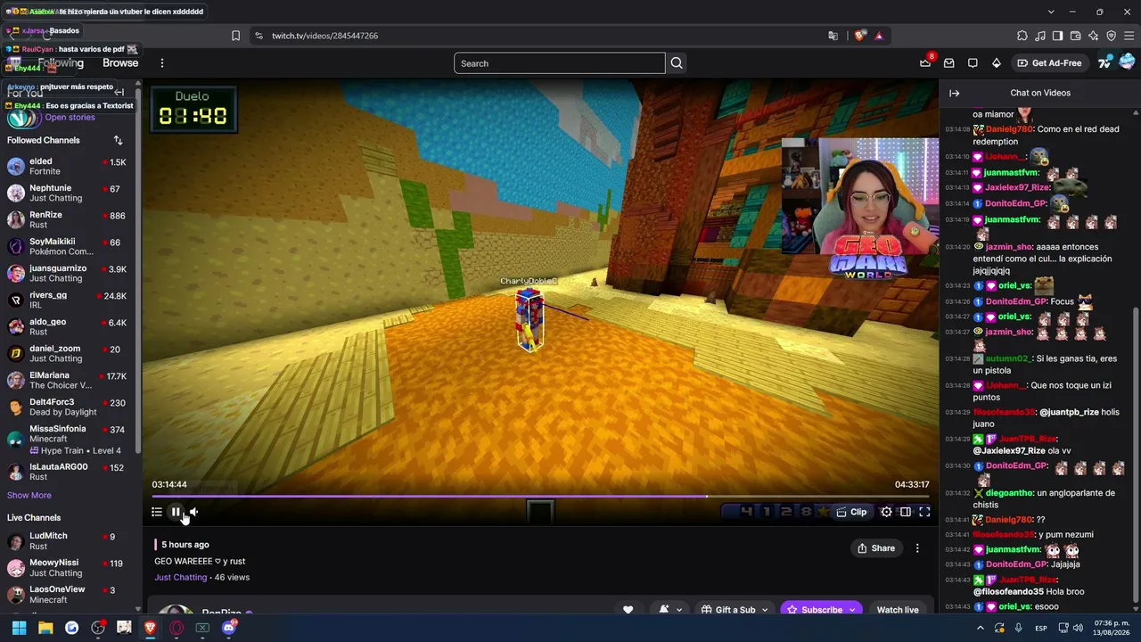Viewport: 1141px width, 642px height.
Task: Open the browser extensions puzzle icon
Action: (1022, 36)
